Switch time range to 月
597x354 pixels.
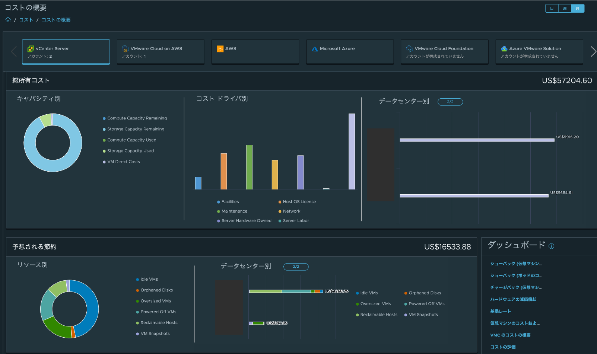tap(578, 8)
